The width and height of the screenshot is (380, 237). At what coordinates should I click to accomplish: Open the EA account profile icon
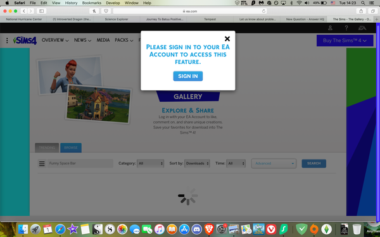pyautogui.click(x=330, y=28)
